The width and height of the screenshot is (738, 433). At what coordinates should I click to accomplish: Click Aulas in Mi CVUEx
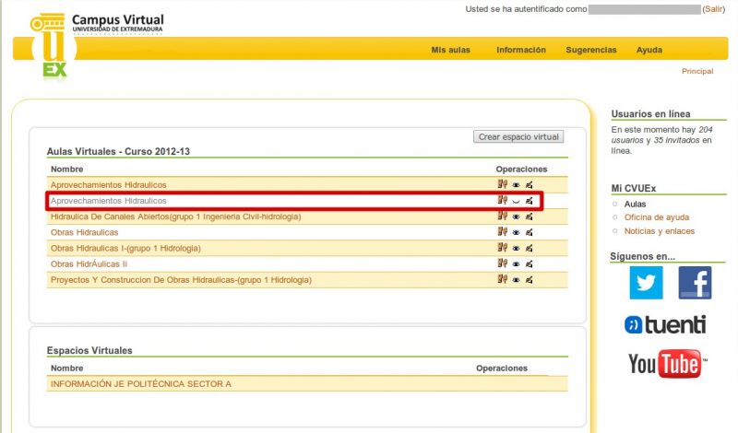click(635, 204)
